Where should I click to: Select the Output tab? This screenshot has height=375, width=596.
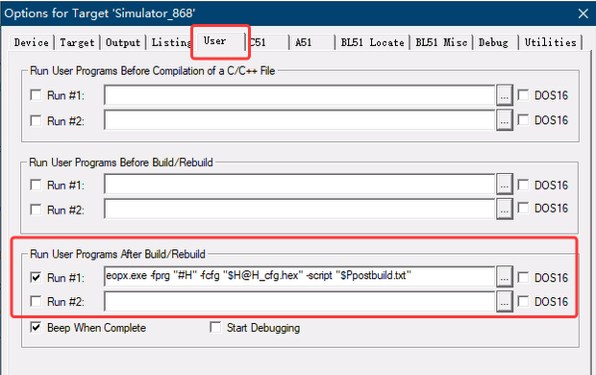click(x=123, y=42)
